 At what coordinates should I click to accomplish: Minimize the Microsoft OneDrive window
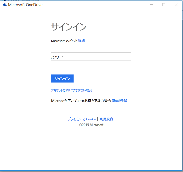(x=152, y=5)
